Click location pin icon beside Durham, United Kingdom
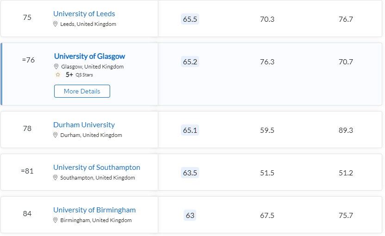385x236 pixels. pyautogui.click(x=56, y=135)
